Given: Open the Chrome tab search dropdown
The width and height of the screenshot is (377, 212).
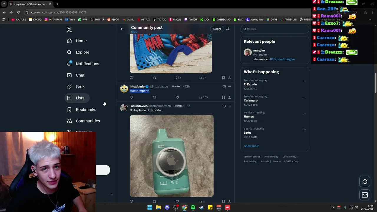Looking at the screenshot, I should (4, 4).
